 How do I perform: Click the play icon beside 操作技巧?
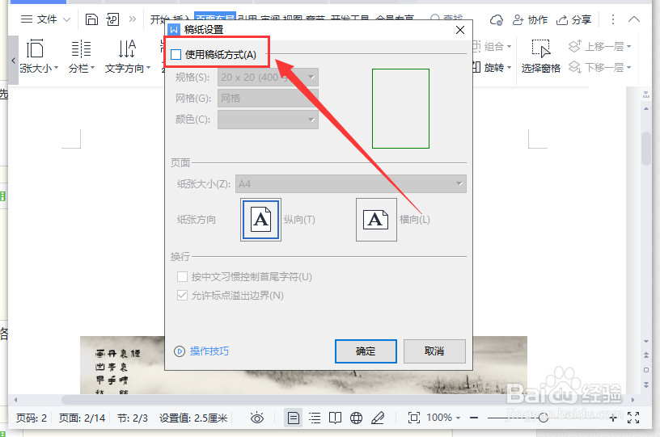180,351
